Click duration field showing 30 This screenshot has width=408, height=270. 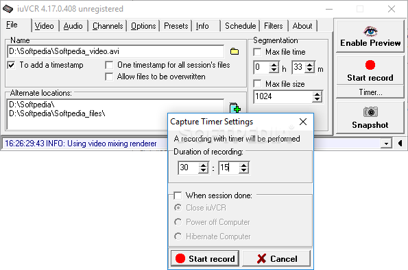189,167
